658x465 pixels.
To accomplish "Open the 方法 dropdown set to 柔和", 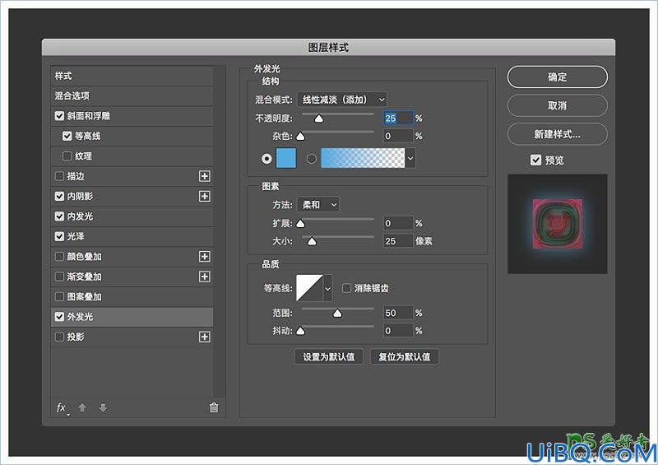I will point(318,205).
